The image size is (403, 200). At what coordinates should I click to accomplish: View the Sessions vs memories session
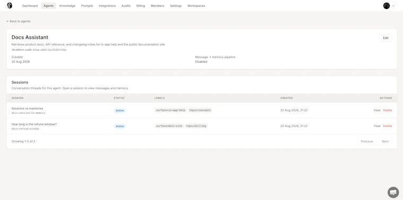pyautogui.click(x=377, y=110)
